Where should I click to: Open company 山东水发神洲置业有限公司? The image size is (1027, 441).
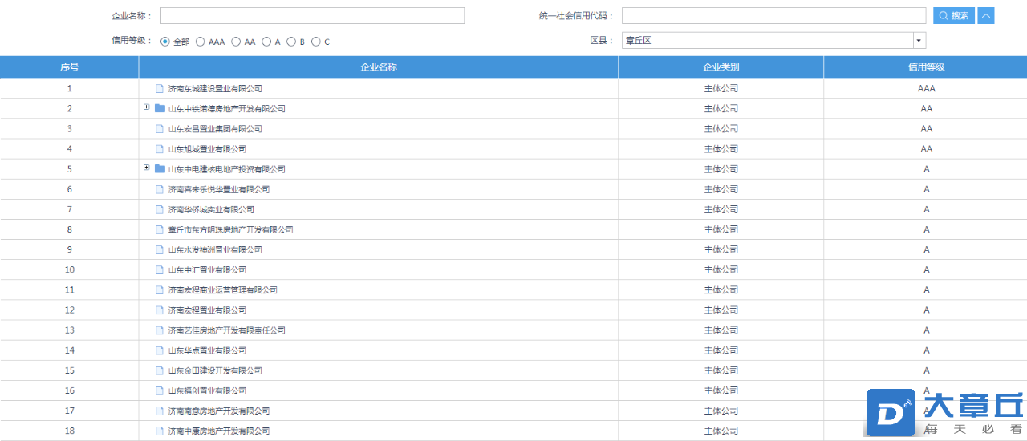point(215,250)
